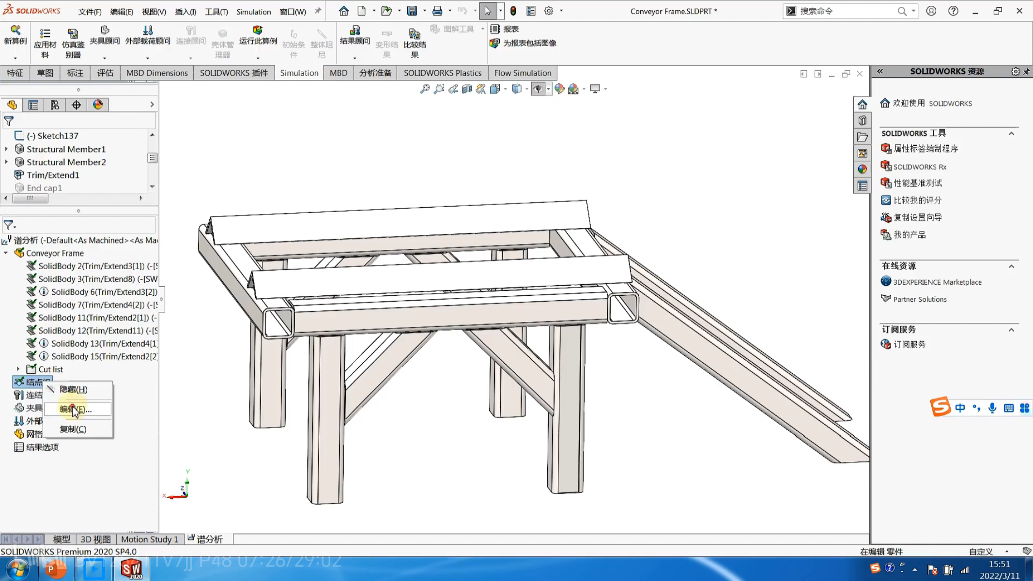Click the Home icon in top toolbar
1033x581 pixels.
tap(343, 11)
